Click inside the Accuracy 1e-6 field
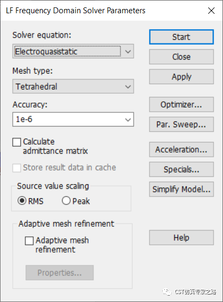 (x=68, y=119)
